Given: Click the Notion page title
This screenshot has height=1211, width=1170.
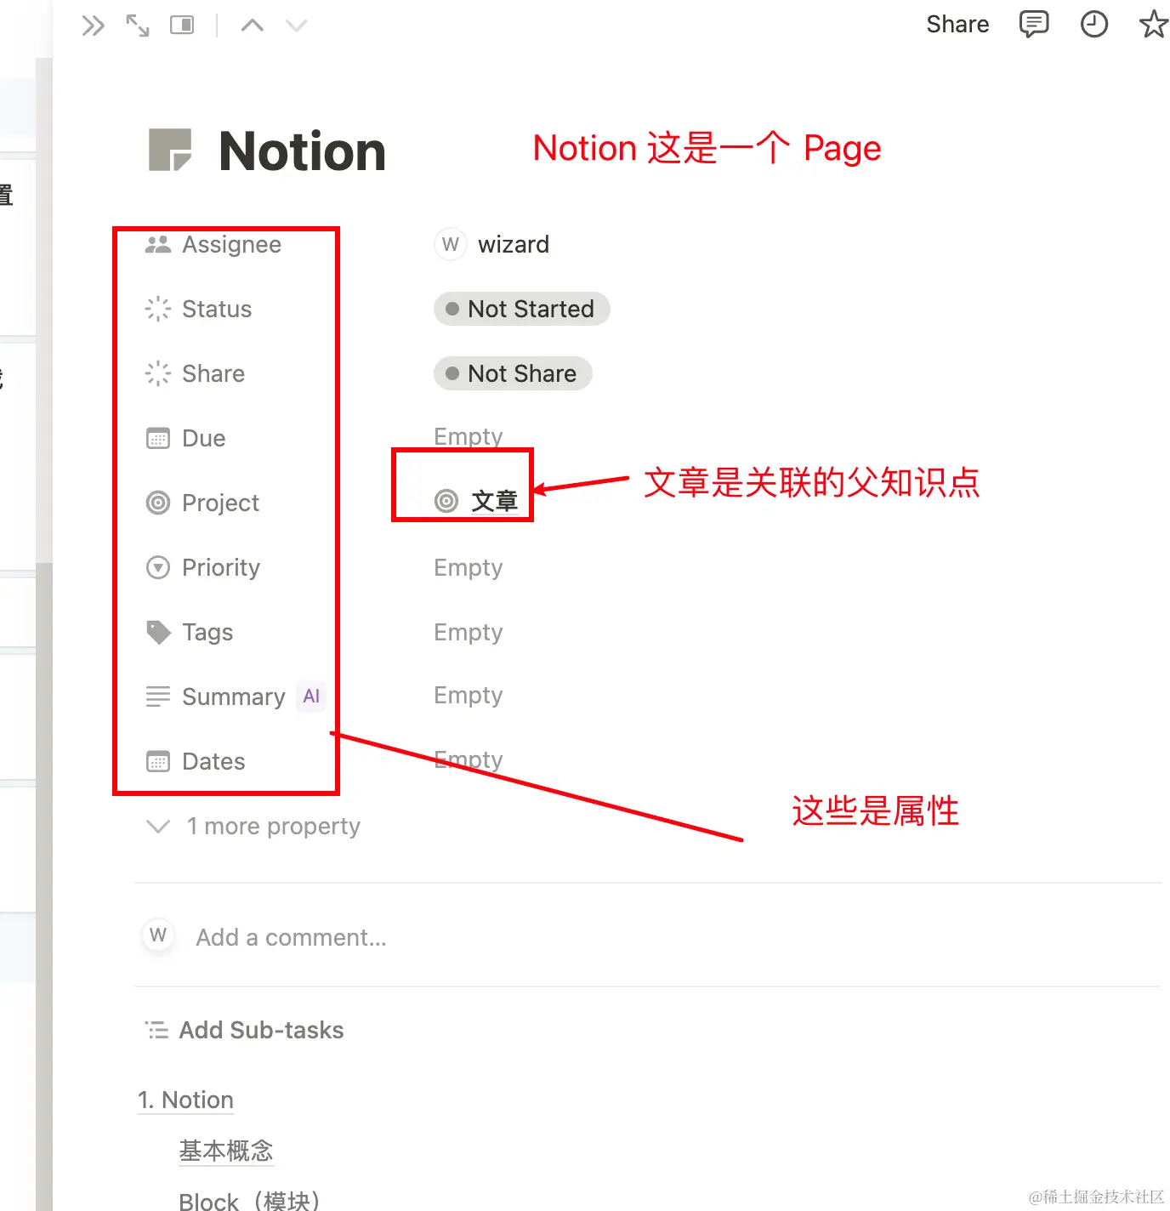Looking at the screenshot, I should point(302,151).
